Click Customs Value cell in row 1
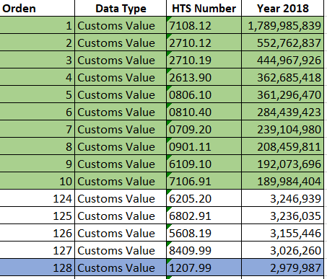The image size is (327, 279). (x=121, y=25)
